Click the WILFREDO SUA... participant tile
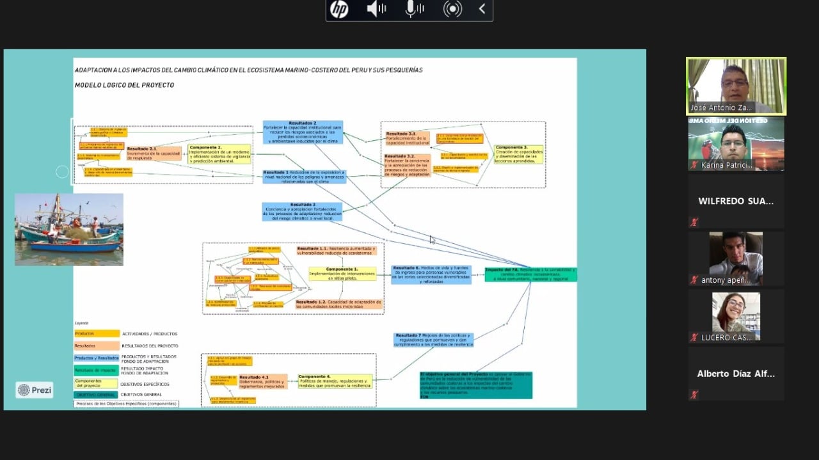The width and height of the screenshot is (819, 460). [x=736, y=201]
